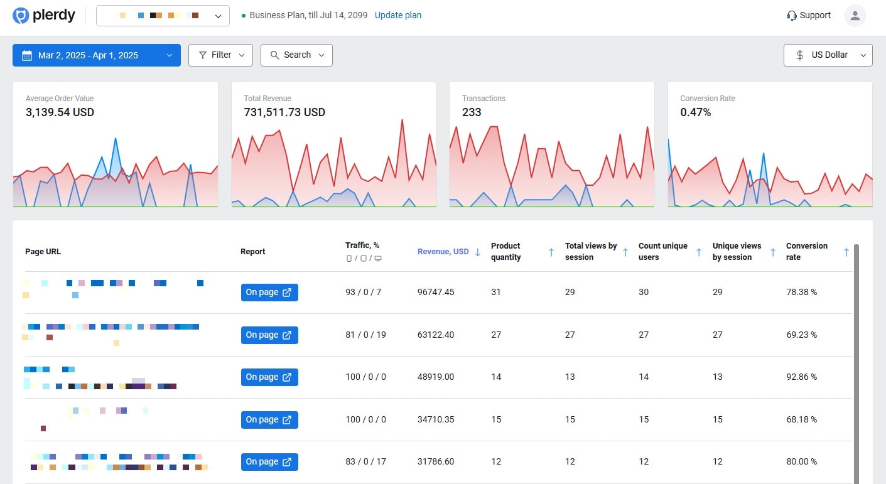
Task: Sort Count unique users column arrow
Action: [x=699, y=252]
